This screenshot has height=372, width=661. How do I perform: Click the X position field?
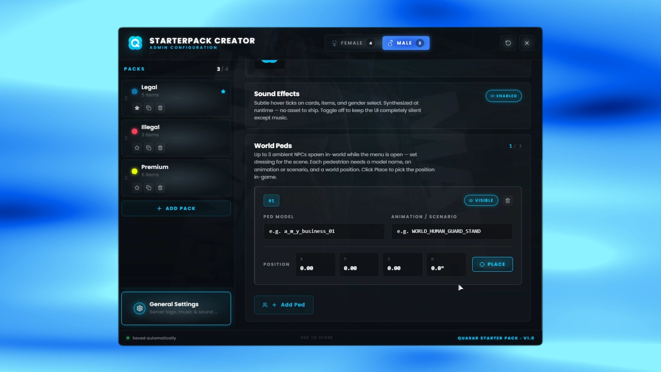click(315, 264)
